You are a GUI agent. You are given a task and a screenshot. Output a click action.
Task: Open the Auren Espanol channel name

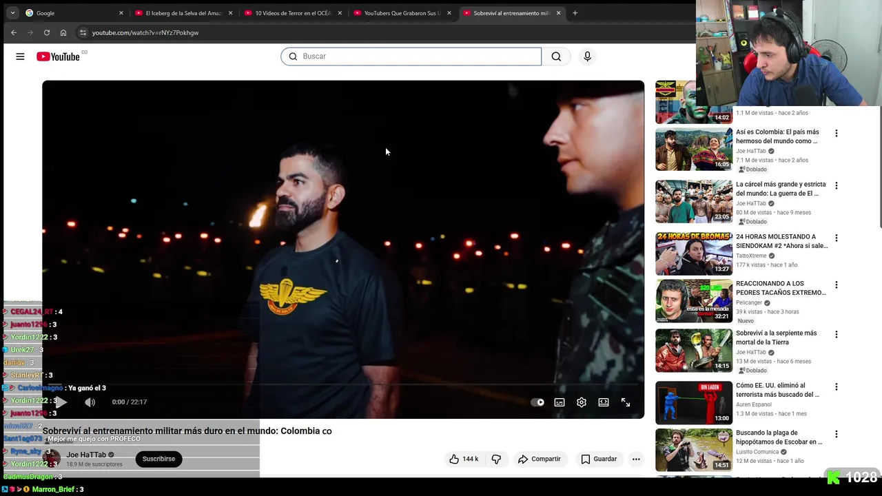(755, 404)
